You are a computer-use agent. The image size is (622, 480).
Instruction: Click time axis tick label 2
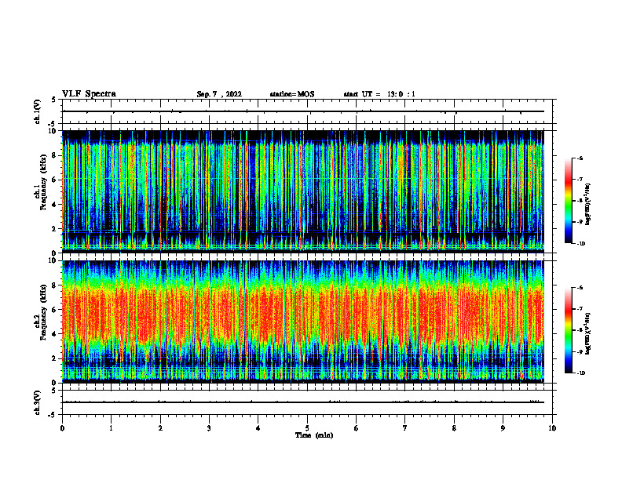coord(160,428)
